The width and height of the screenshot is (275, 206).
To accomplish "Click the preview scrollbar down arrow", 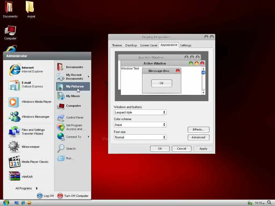I will click(x=204, y=93).
